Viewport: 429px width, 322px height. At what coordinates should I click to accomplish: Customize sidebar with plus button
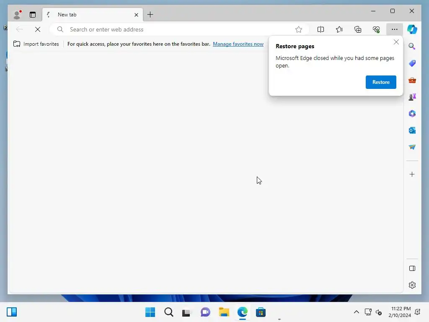(x=412, y=174)
